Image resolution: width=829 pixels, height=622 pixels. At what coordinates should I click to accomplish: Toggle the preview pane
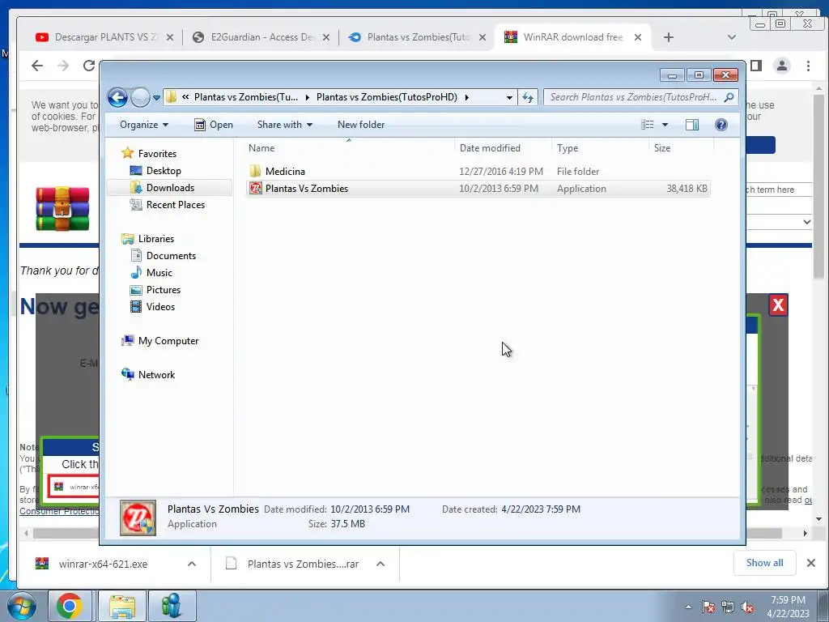[x=692, y=125]
